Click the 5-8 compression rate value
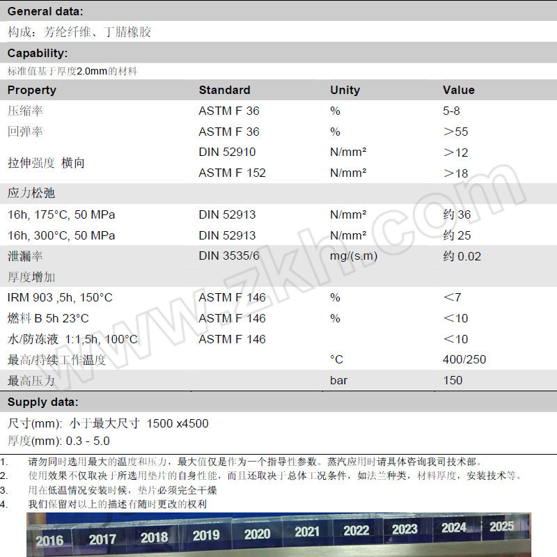This screenshot has height=557, width=557. coord(451,111)
